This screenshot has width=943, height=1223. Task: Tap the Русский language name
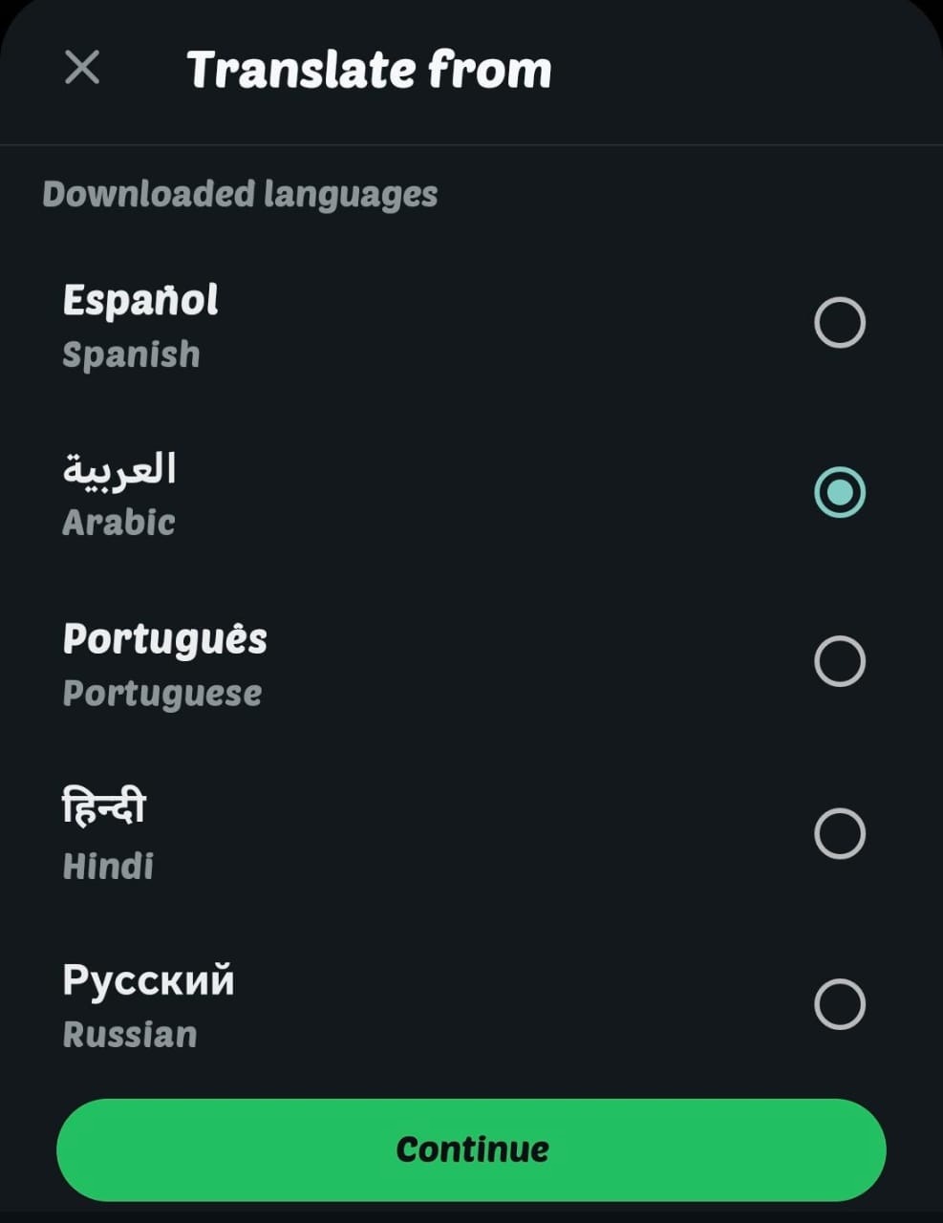(148, 980)
